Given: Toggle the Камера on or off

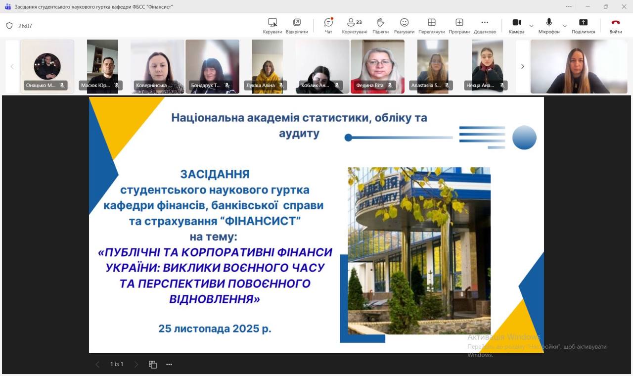Looking at the screenshot, I should (516, 25).
